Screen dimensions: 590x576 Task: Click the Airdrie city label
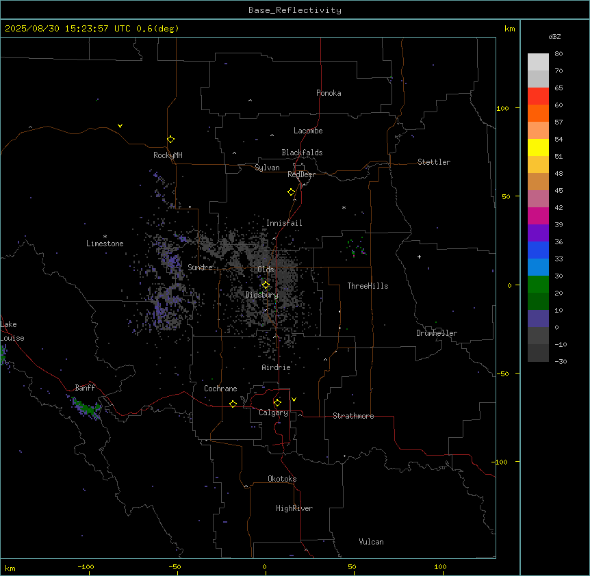277,367
